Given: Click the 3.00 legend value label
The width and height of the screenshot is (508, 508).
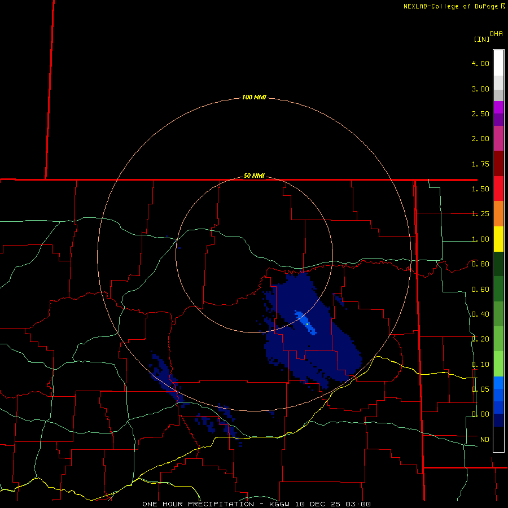Looking at the screenshot, I should point(480,89).
